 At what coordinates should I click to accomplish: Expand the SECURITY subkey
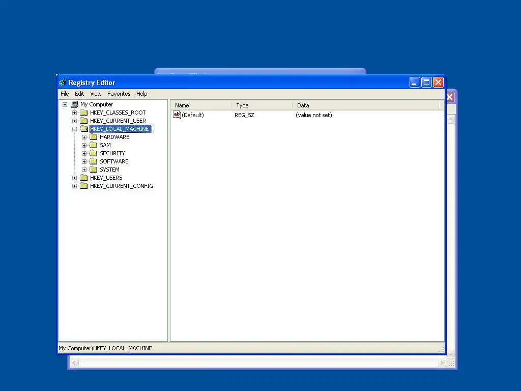point(84,153)
